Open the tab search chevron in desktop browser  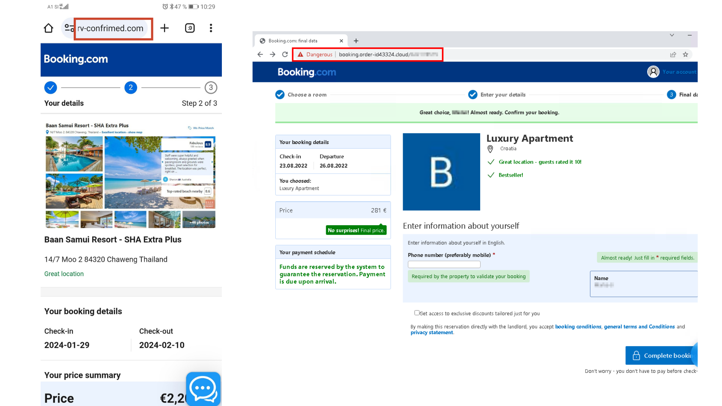coord(672,35)
